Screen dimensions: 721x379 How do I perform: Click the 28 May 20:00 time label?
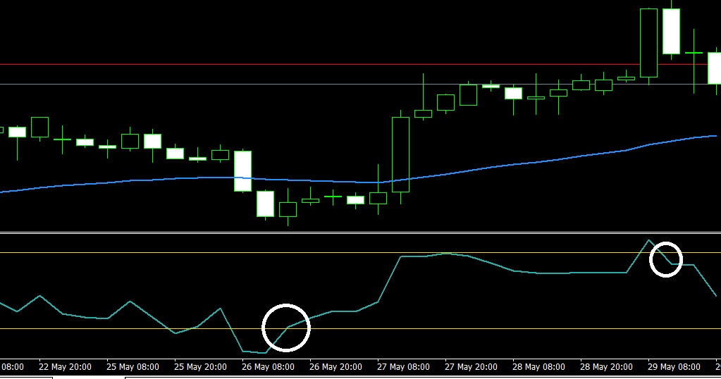(x=606, y=367)
